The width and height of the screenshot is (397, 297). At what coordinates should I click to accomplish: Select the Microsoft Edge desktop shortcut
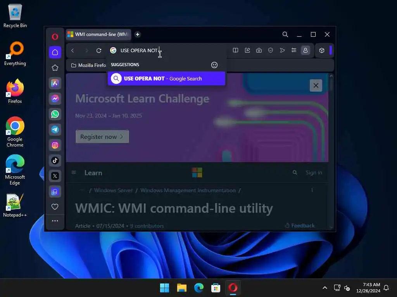click(x=15, y=170)
